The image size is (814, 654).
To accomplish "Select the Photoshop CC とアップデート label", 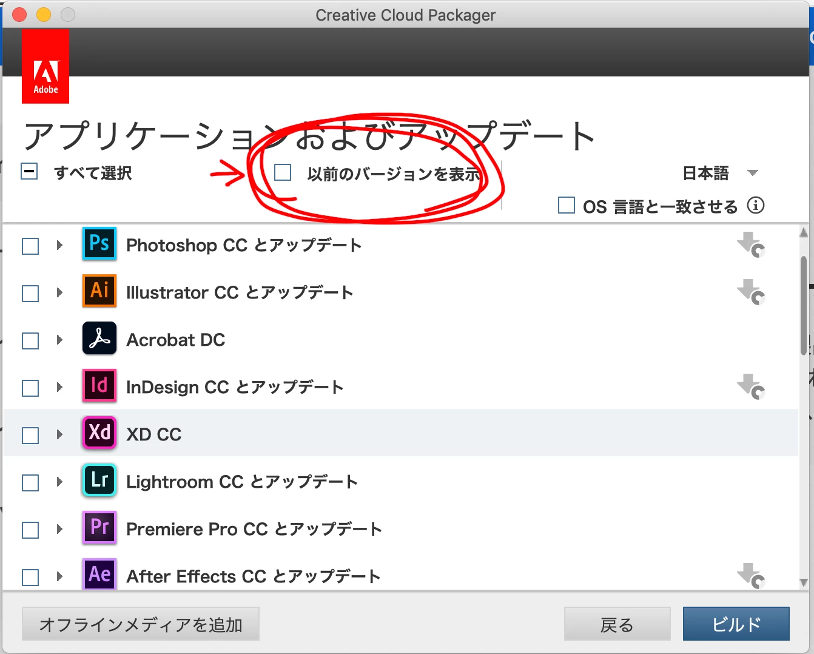I will point(244,245).
